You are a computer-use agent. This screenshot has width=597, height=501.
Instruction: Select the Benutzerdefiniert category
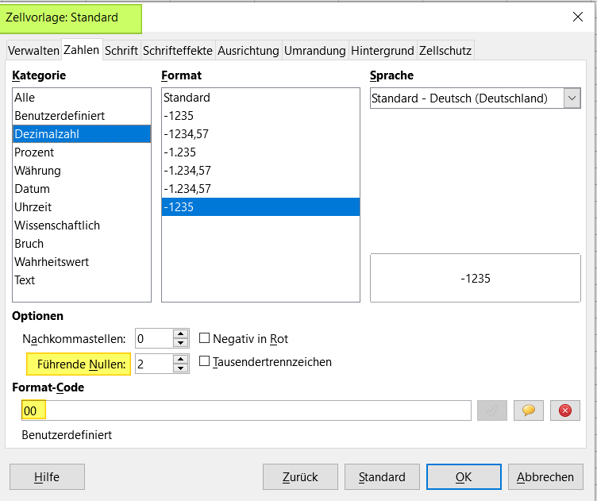82,116
